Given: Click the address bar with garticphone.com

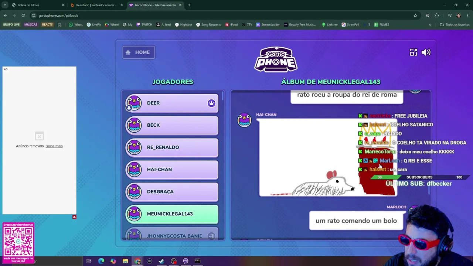Looking at the screenshot, I should 222,16.
